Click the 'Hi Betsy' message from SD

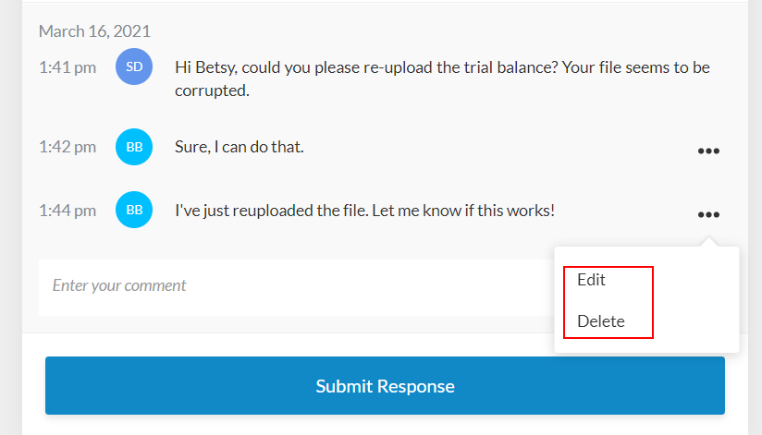coord(442,79)
